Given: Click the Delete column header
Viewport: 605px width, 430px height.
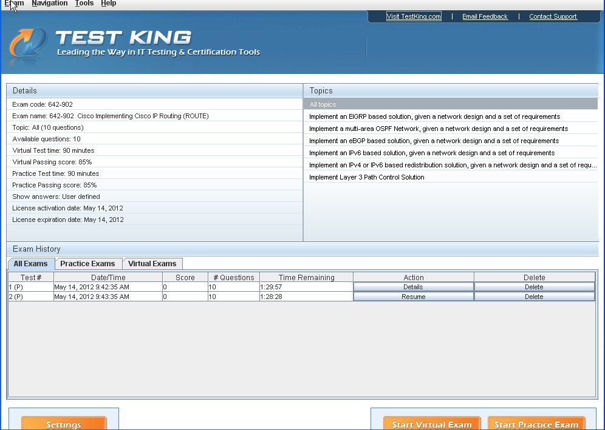Looking at the screenshot, I should click(535, 277).
